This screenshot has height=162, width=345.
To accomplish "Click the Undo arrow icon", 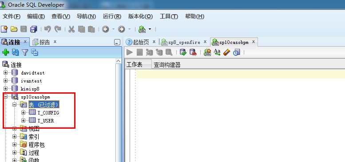I will (48, 29).
